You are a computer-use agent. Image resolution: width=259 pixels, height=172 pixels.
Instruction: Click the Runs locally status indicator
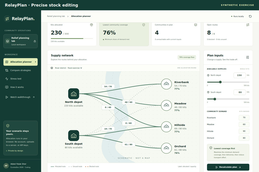(x=237, y=16)
